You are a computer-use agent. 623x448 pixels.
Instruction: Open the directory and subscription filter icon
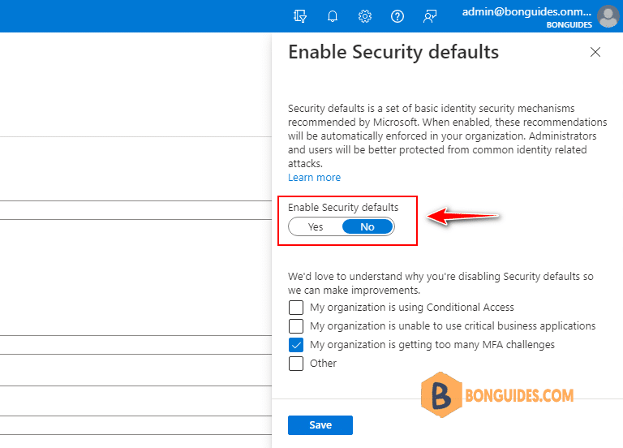300,16
